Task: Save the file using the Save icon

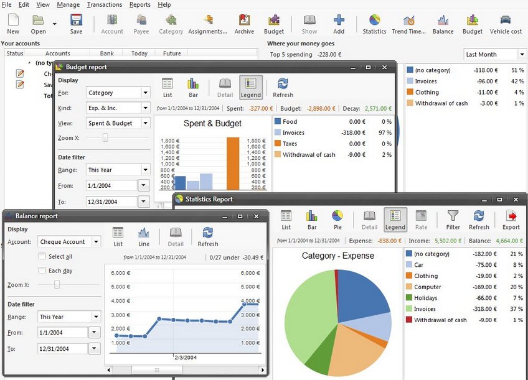Action: point(76,20)
